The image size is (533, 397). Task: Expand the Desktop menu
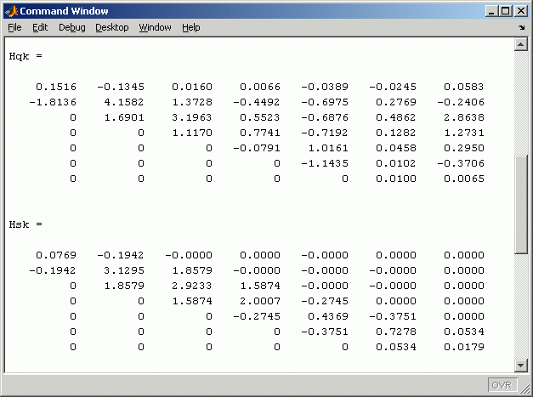coord(111,27)
